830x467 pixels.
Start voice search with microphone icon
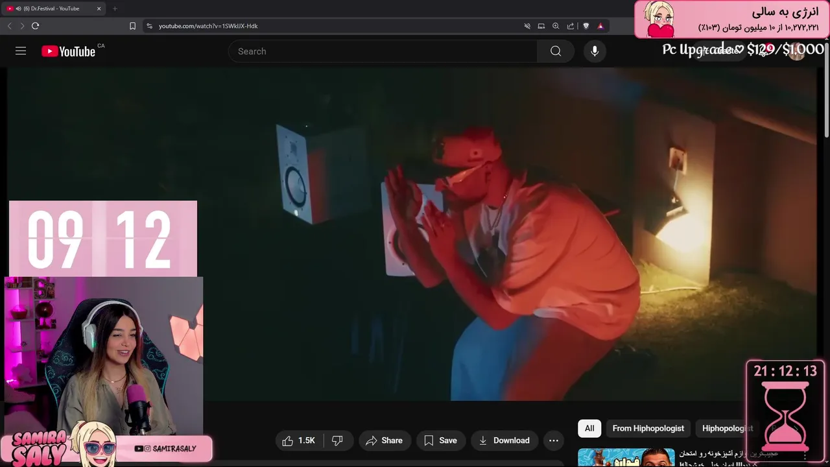point(595,51)
